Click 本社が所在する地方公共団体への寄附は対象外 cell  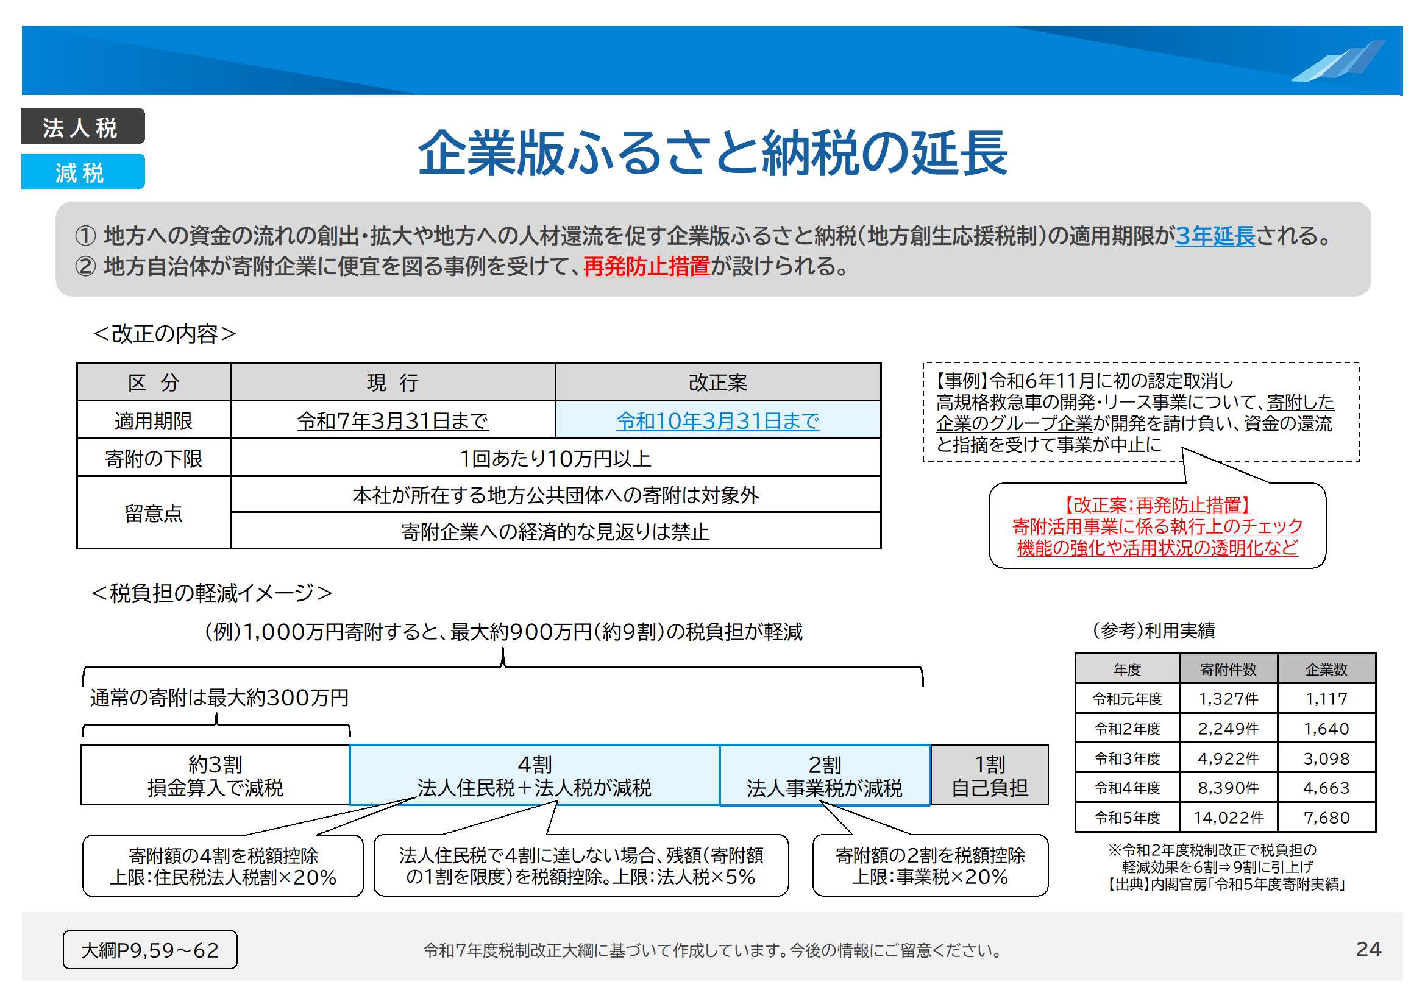pos(555,495)
